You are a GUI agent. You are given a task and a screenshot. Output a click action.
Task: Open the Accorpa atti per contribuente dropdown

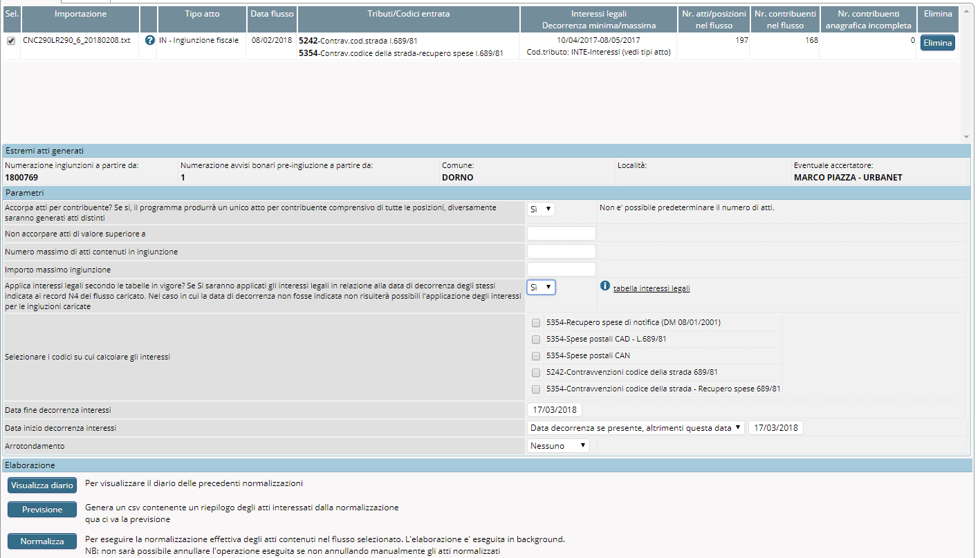point(541,209)
